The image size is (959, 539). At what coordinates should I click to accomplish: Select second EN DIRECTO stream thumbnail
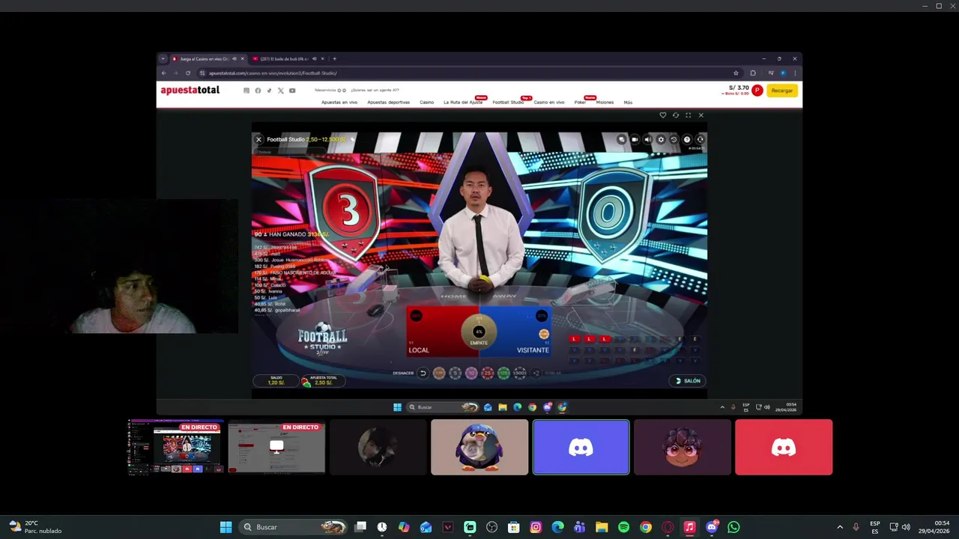click(x=276, y=447)
